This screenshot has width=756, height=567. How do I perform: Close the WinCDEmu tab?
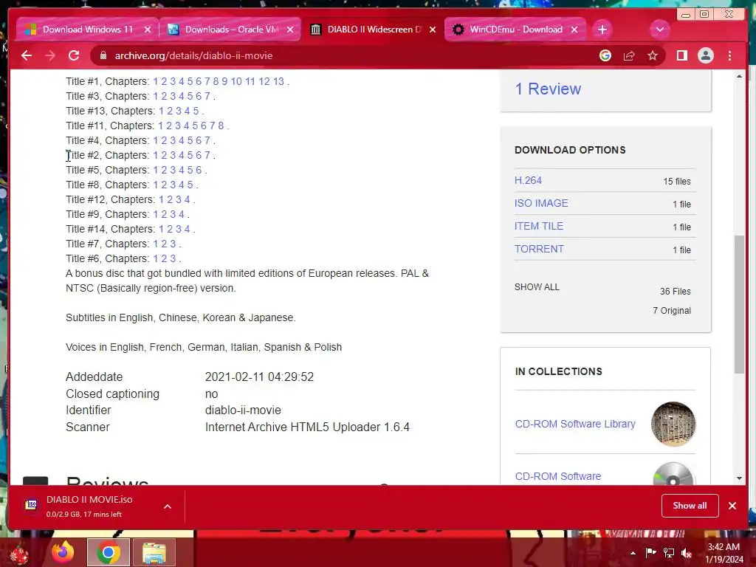[574, 30]
